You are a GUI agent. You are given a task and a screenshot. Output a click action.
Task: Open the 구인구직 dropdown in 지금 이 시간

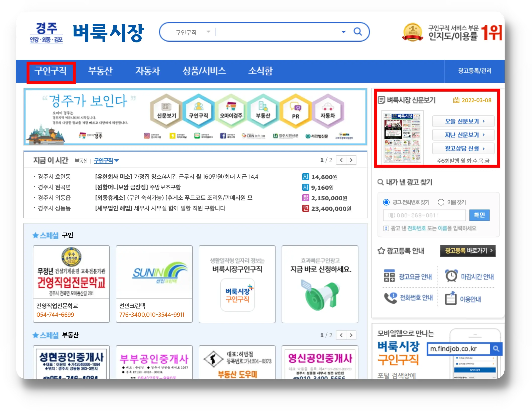point(106,161)
